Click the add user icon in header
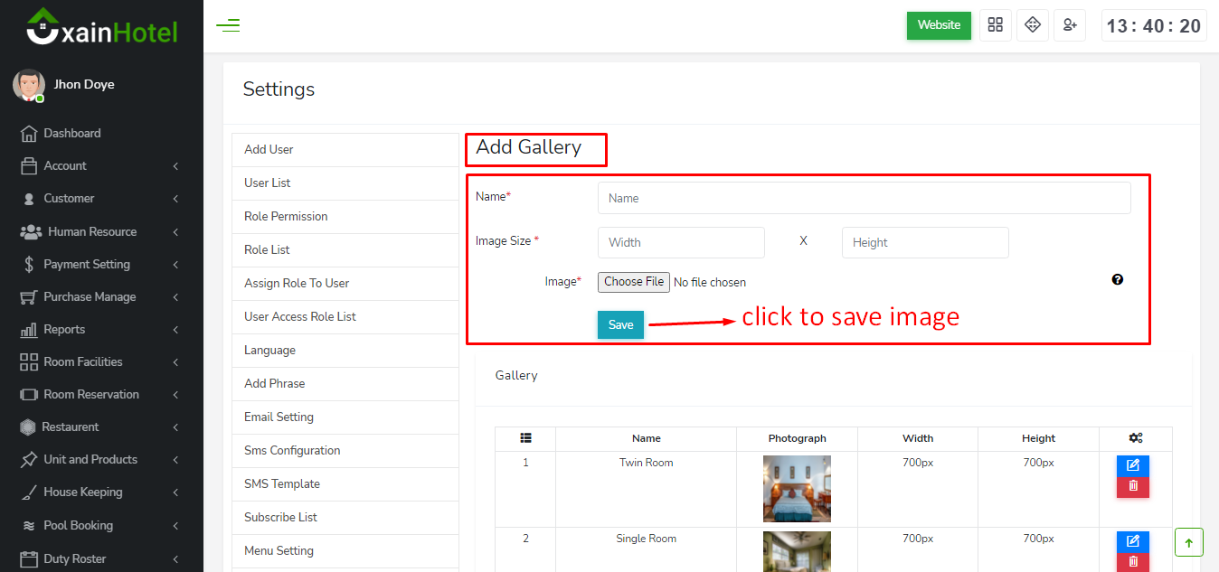The width and height of the screenshot is (1219, 572). coord(1070,25)
